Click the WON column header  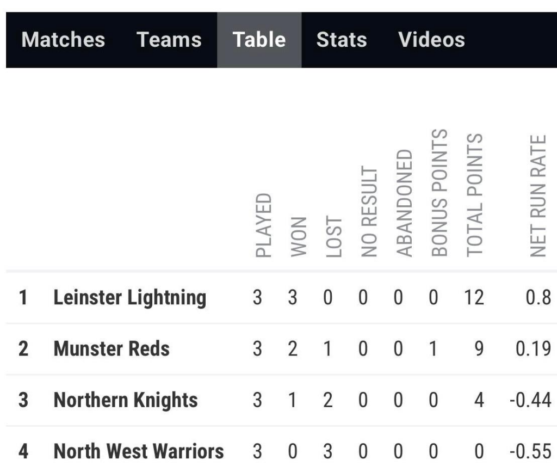click(299, 237)
